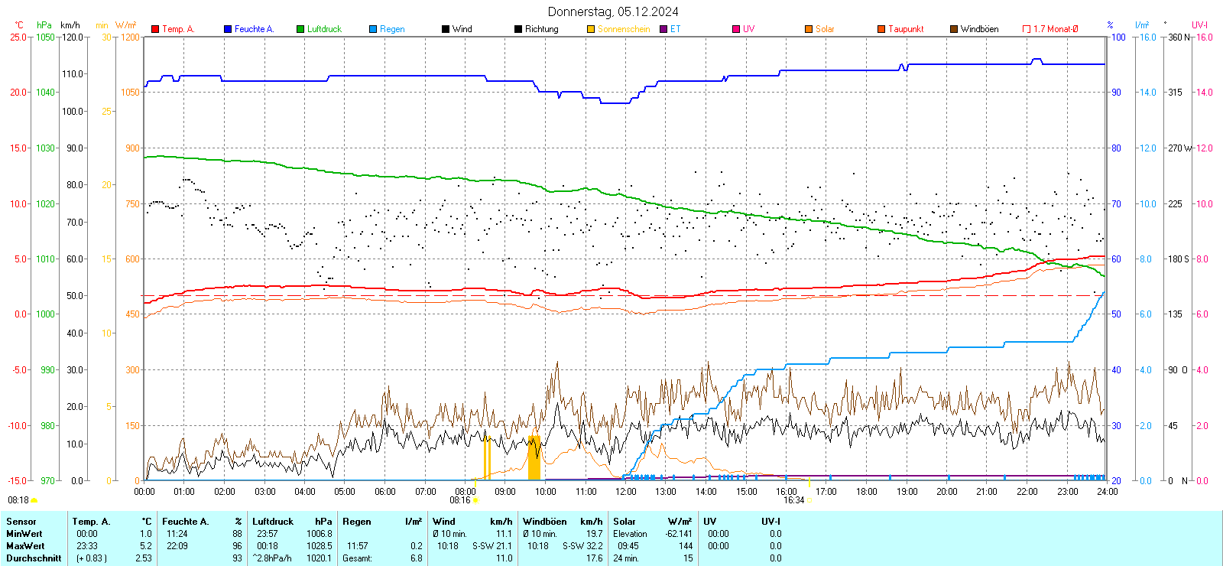1223x566 pixels.
Task: Click the red Temp. A. legend square
Action: (x=155, y=29)
